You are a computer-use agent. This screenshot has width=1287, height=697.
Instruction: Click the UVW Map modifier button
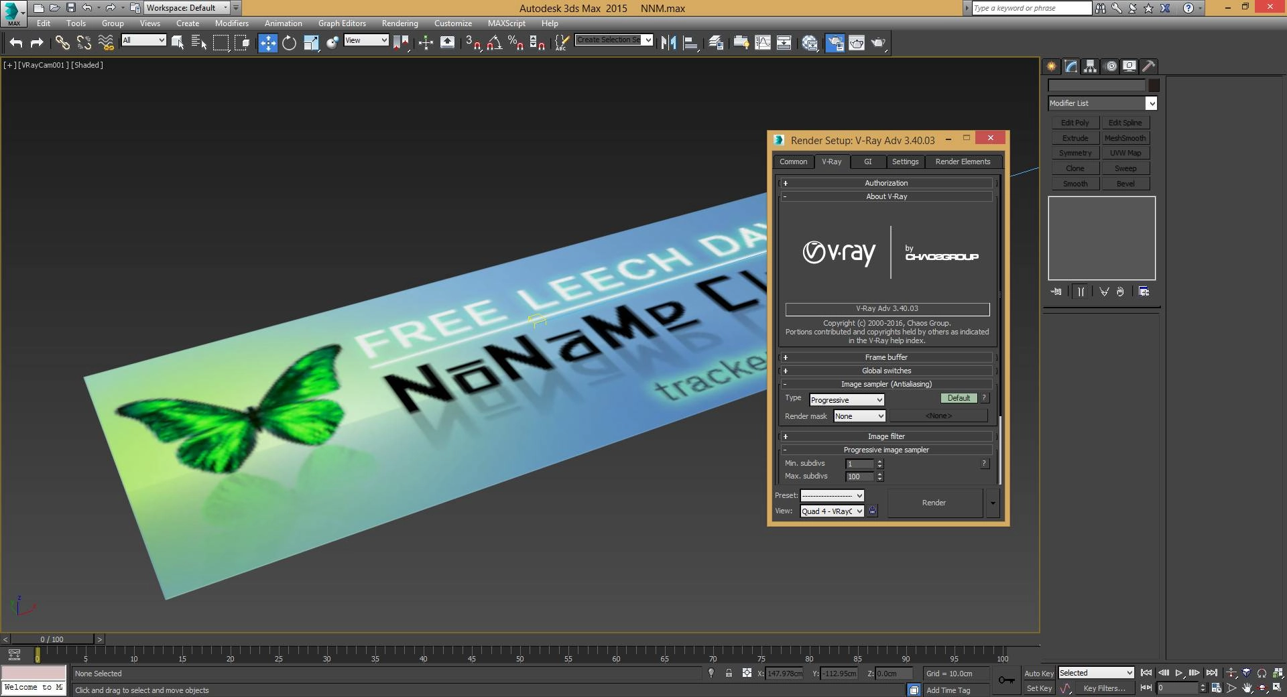coord(1125,153)
